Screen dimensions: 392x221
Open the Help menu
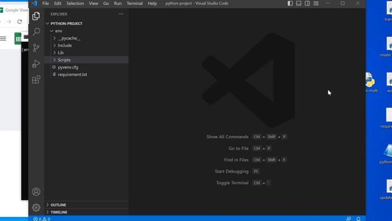[x=152, y=3]
